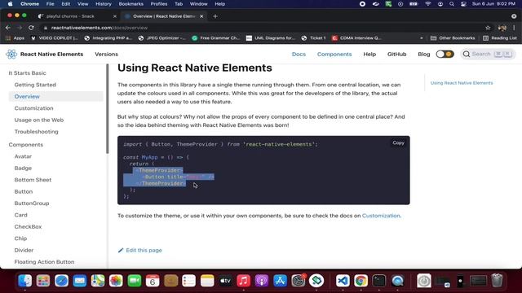Click the address bar URL
Screen dimensions: 522x293
(100, 28)
